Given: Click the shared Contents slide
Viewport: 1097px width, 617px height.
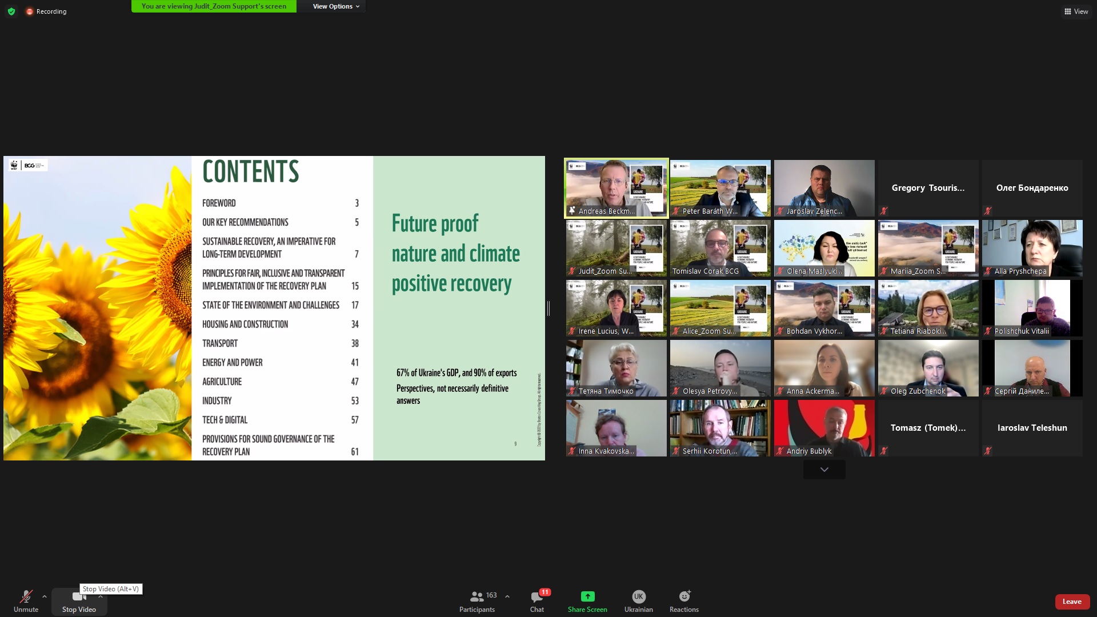Looking at the screenshot, I should [x=274, y=308].
